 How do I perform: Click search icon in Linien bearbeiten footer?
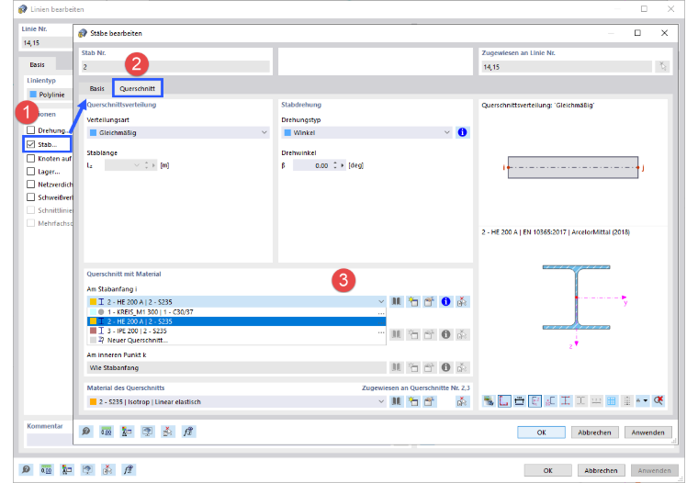(26, 469)
